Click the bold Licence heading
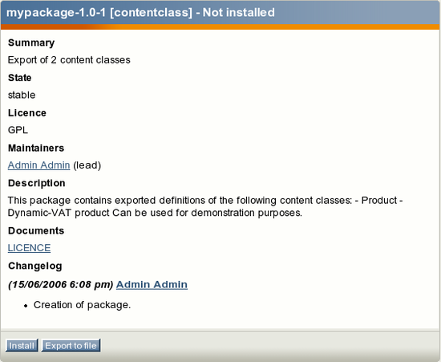The height and width of the screenshot is (362, 441). tap(27, 113)
